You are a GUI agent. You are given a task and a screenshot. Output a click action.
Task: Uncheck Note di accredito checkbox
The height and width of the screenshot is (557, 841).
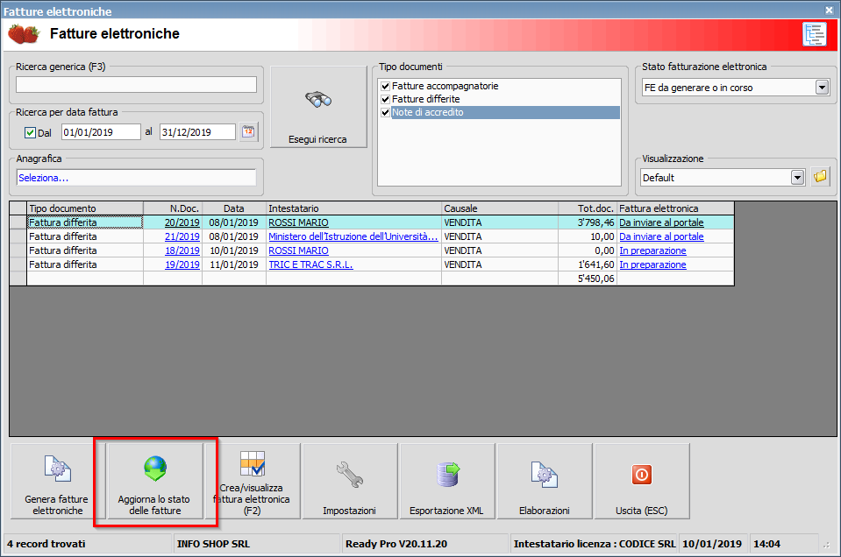point(385,112)
